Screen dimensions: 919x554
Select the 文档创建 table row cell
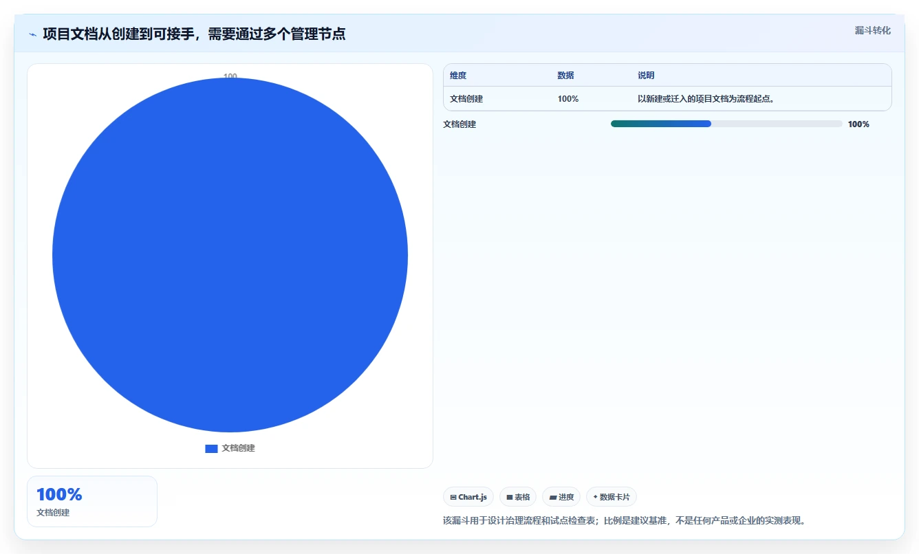(x=466, y=99)
